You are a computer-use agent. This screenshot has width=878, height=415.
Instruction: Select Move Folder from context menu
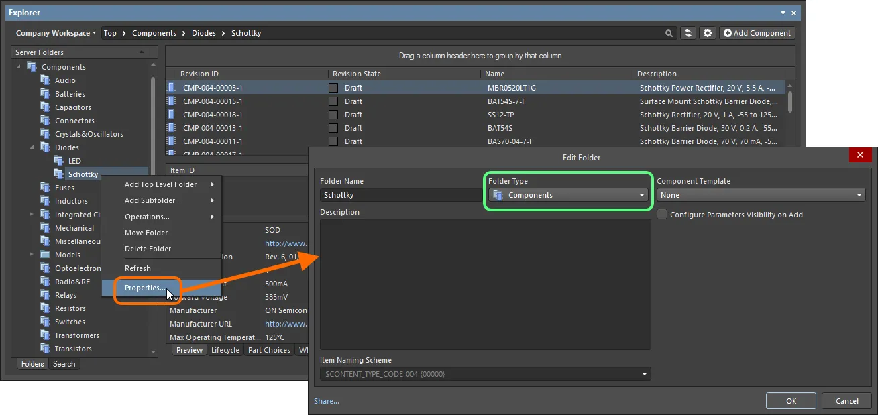(161, 233)
